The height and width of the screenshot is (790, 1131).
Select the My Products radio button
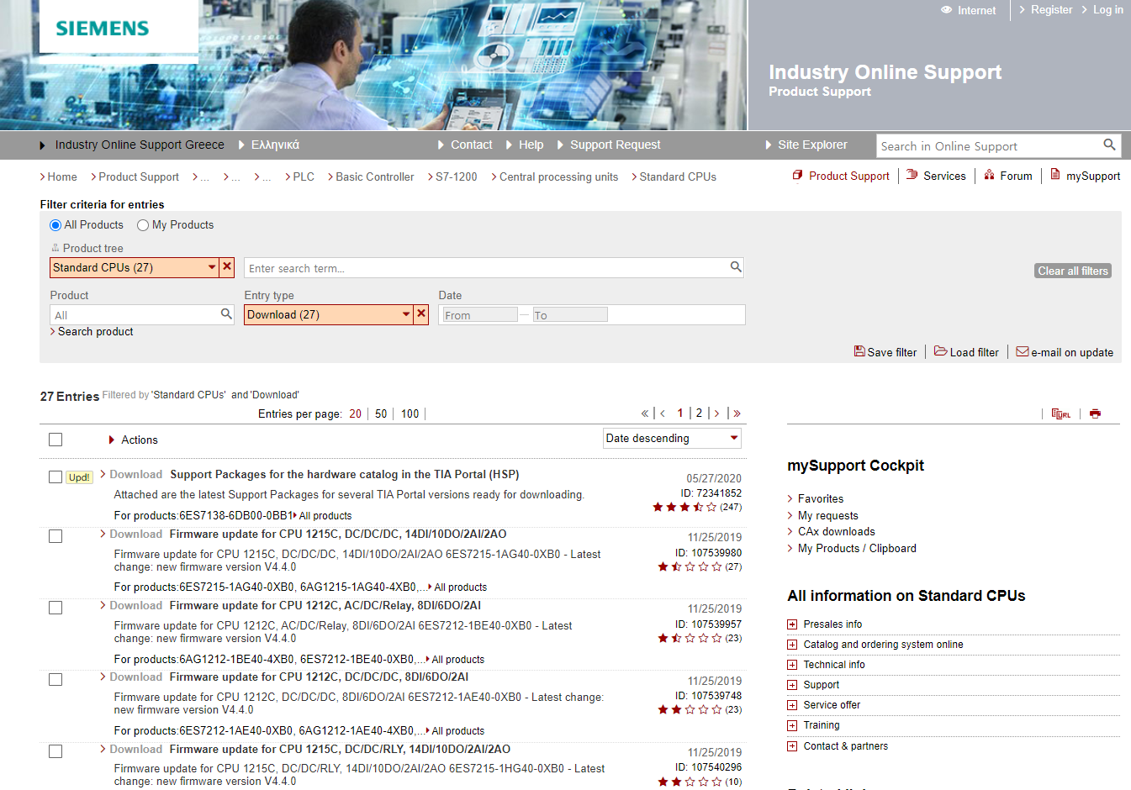[143, 224]
